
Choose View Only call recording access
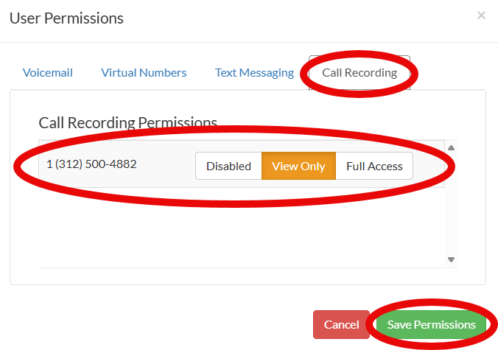pos(298,166)
